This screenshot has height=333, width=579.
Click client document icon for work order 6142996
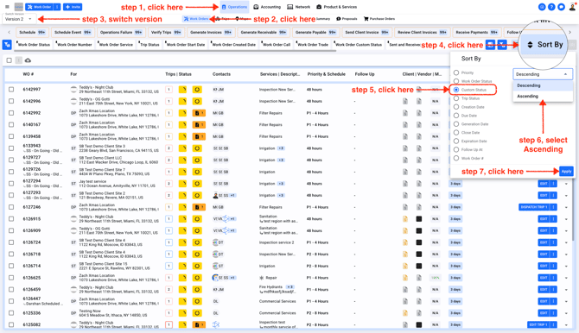[405, 102]
